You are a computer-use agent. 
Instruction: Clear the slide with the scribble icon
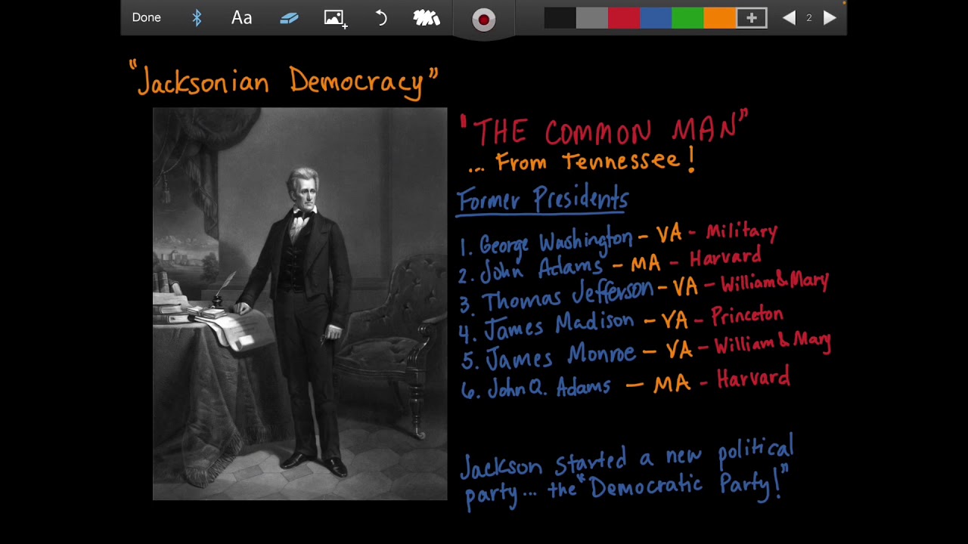427,18
